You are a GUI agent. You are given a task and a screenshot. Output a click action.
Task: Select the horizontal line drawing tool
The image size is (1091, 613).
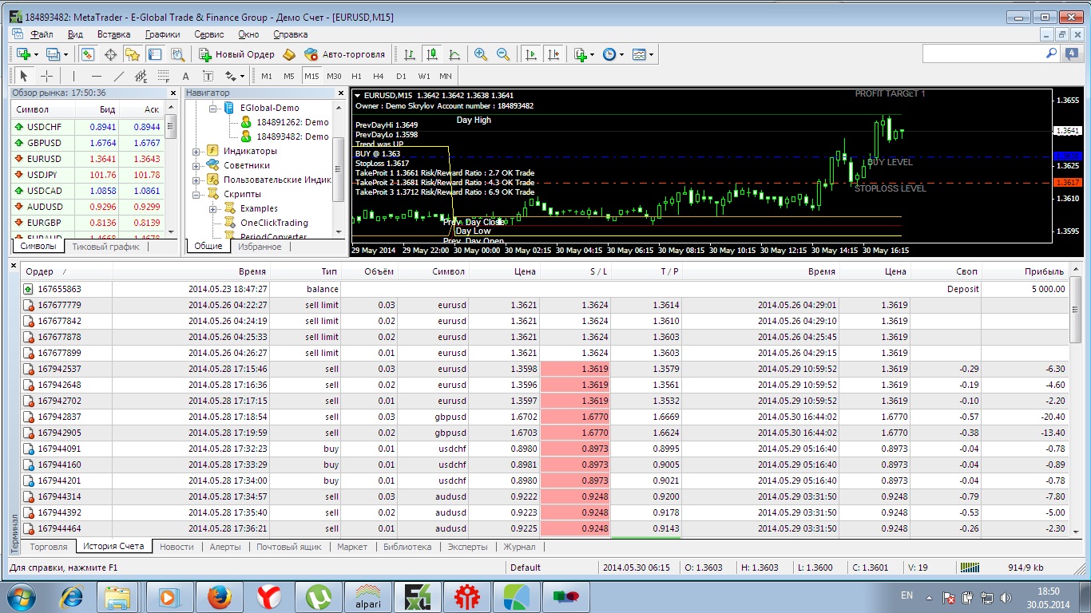coord(97,76)
